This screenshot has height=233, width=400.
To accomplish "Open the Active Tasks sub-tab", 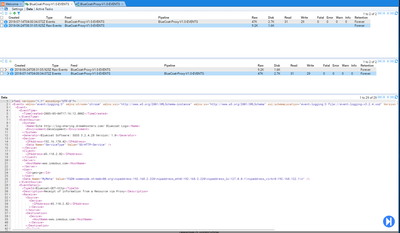I will [44, 9].
